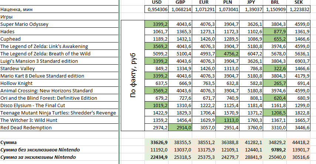Select the SEK total 44418,2

click(x=299, y=143)
